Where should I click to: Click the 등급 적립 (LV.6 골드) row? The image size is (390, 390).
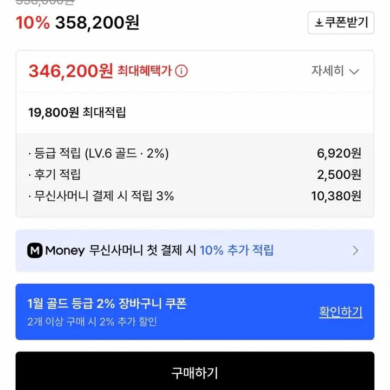pyautogui.click(x=99, y=154)
